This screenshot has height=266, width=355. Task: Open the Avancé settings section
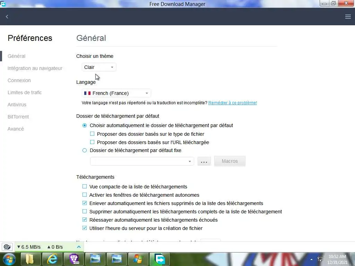point(16,129)
